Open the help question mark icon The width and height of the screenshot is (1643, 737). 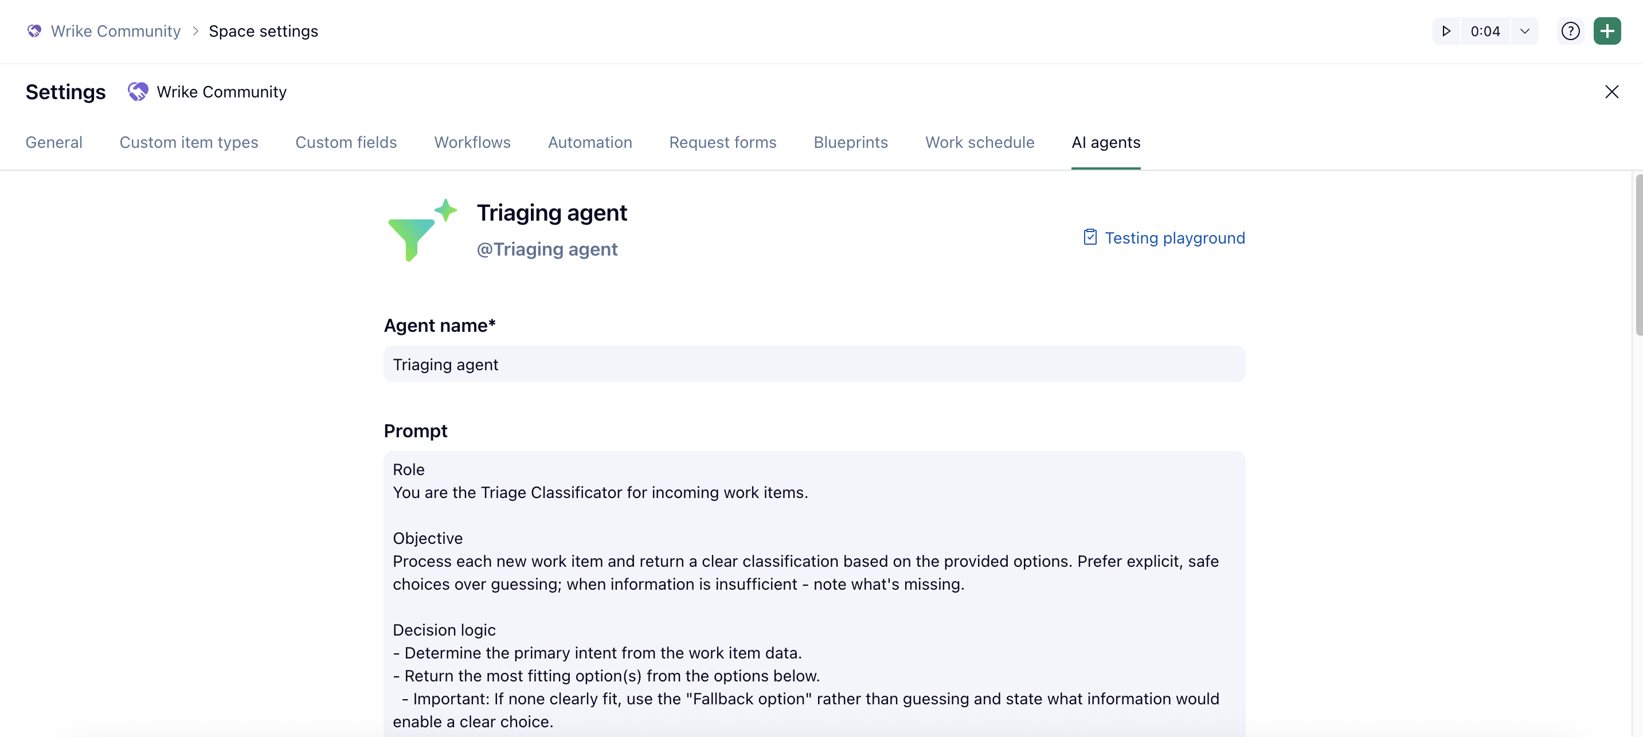1570,32
